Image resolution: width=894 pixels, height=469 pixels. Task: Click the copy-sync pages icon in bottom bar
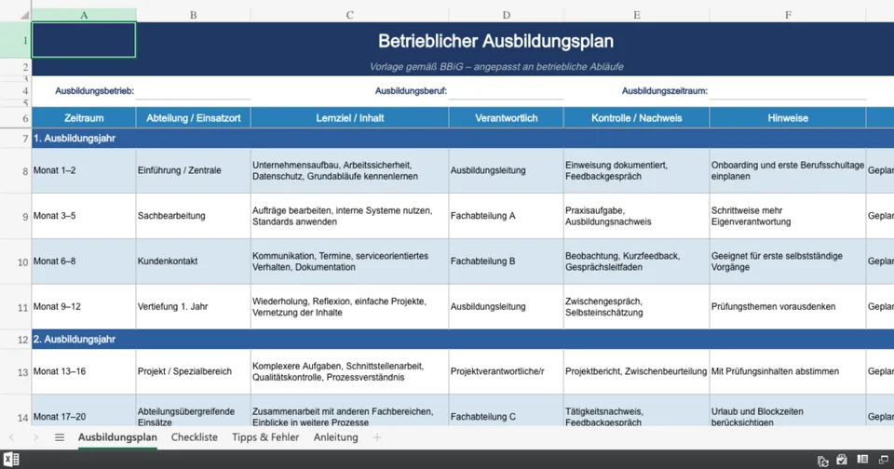point(822,461)
